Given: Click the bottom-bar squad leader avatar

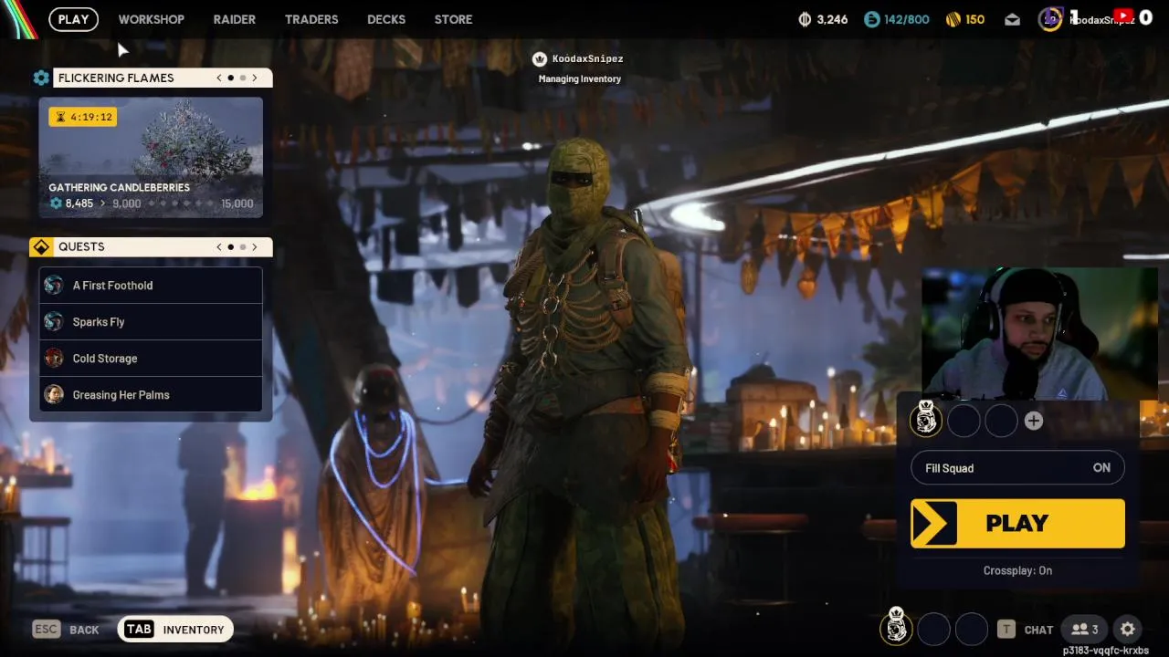Looking at the screenshot, I should coord(896,626).
